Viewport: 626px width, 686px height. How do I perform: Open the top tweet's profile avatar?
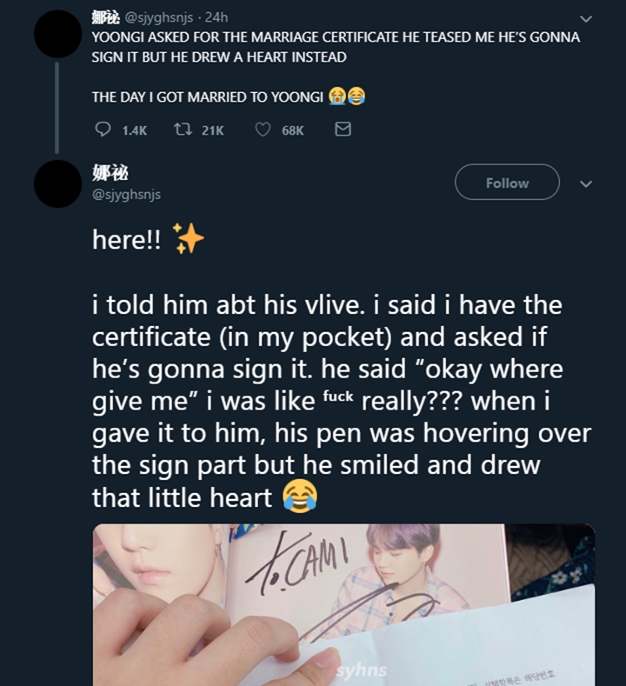[x=57, y=34]
